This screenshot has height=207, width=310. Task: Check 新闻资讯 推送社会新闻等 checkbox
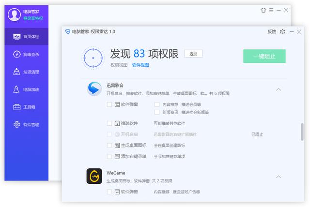157,112
